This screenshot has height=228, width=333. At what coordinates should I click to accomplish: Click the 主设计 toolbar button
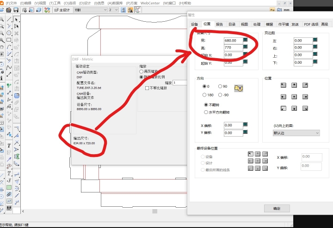(x=62, y=10)
